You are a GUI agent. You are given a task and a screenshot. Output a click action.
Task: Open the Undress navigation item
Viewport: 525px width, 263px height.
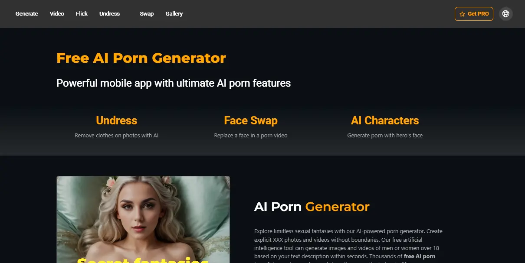pyautogui.click(x=109, y=14)
